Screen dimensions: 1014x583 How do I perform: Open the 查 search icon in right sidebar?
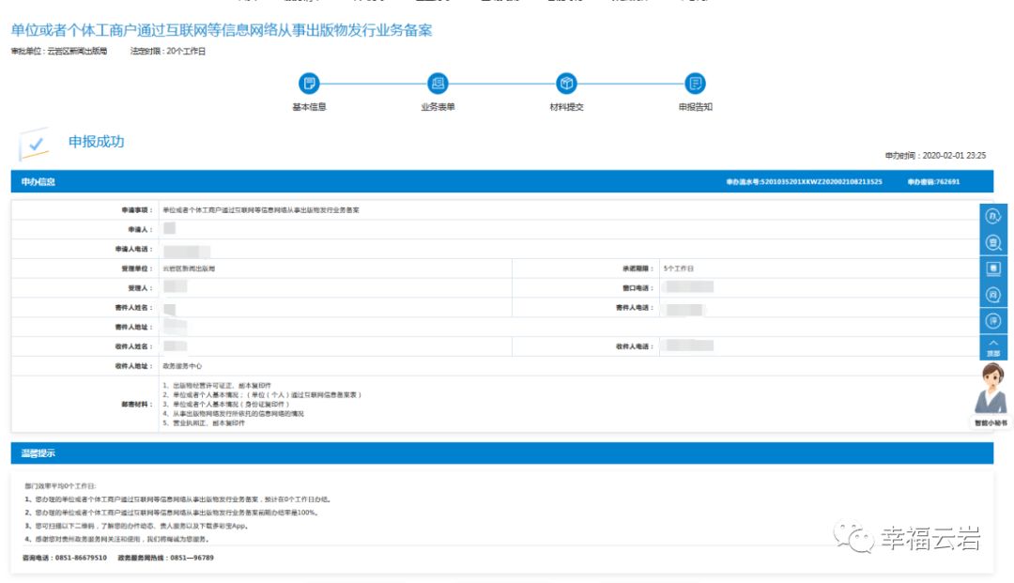click(x=993, y=243)
